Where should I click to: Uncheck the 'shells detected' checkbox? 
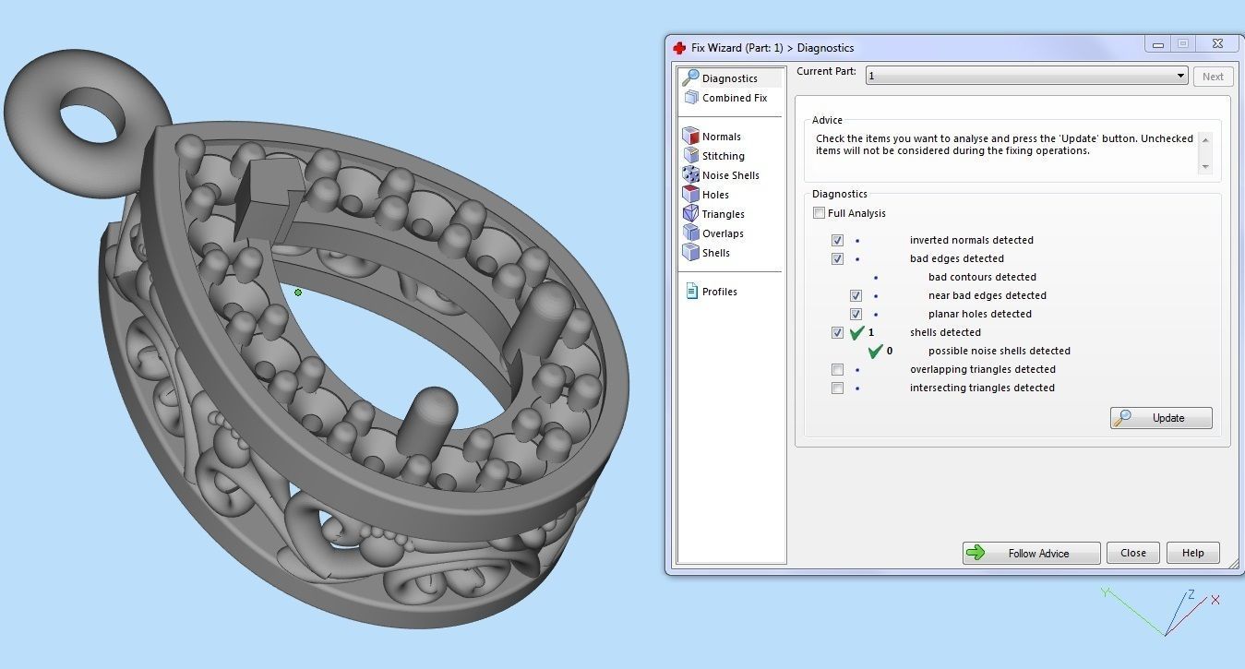pos(837,332)
